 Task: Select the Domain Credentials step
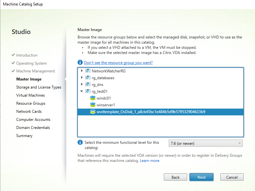pos(33,128)
